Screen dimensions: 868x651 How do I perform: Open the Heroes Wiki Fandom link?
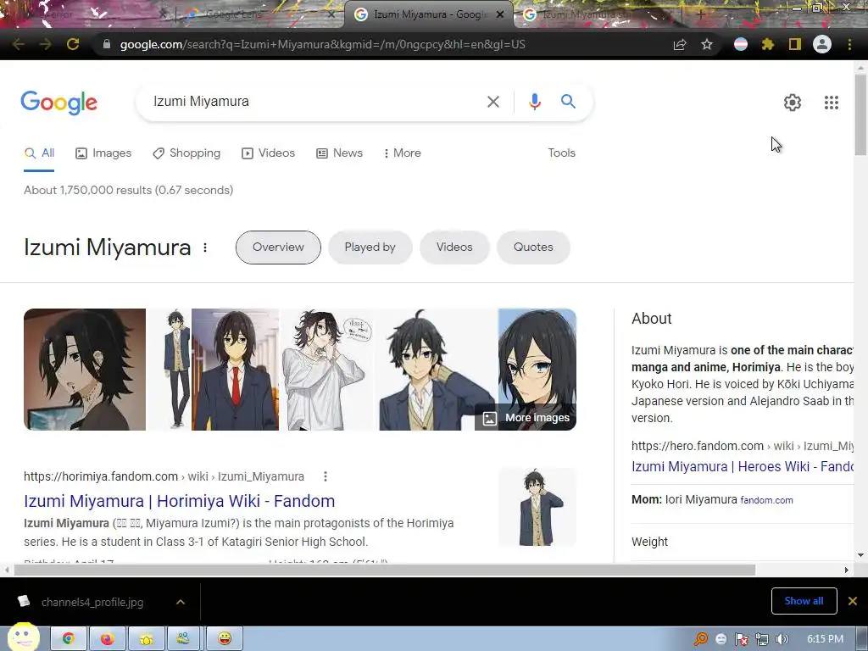tap(743, 467)
